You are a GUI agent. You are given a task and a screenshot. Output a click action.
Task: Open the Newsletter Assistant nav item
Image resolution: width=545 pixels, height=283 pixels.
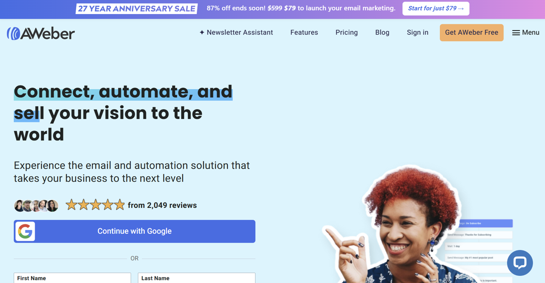point(236,32)
